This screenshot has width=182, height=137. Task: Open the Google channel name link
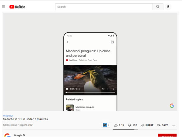(x=18, y=135)
